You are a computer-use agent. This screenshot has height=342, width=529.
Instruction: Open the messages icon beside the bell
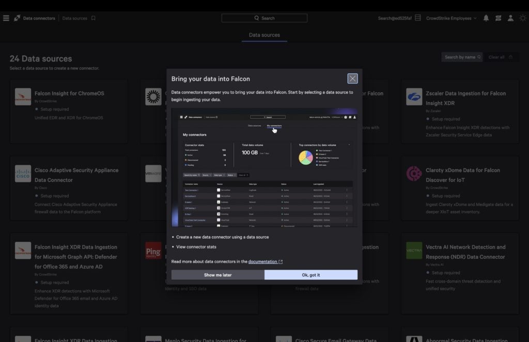coord(499,18)
